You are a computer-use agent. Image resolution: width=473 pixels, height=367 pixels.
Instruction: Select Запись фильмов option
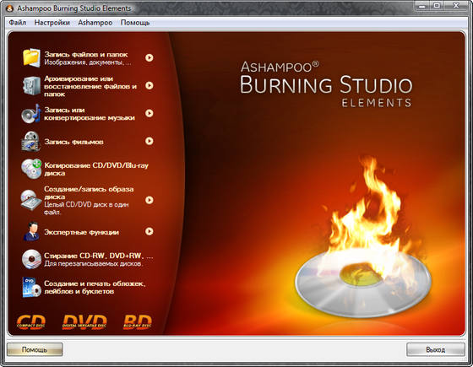click(74, 142)
